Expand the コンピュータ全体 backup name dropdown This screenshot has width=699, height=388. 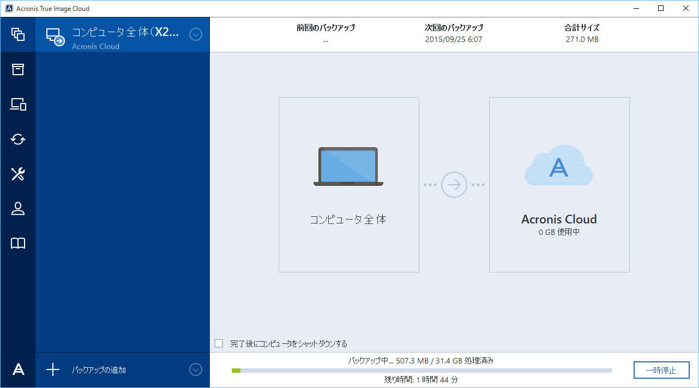coord(196,34)
